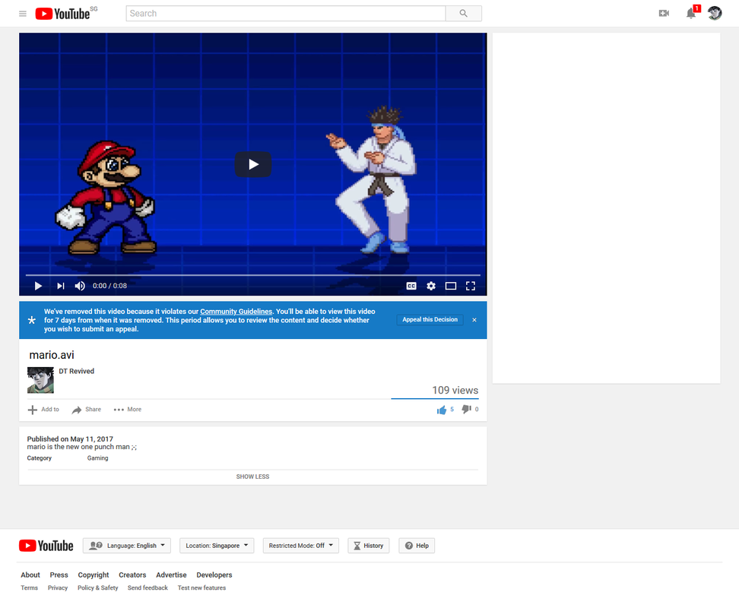The height and width of the screenshot is (608, 739).
Task: Open the Copyright footer link
Action: (94, 575)
